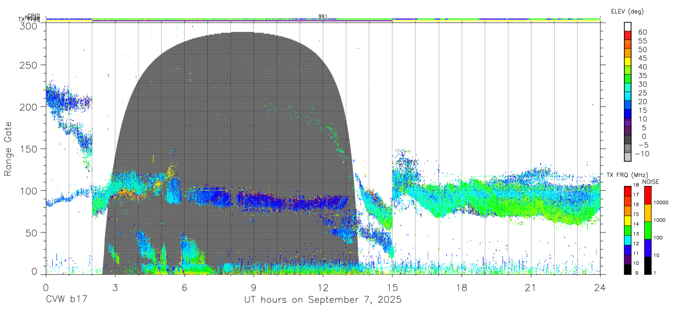675x311 pixels.
Task: Click the red 17–18 MHz TX FRQ swatch
Action: [x=627, y=190]
